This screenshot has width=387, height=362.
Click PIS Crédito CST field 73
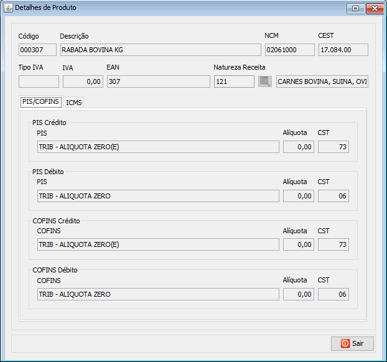(333, 147)
